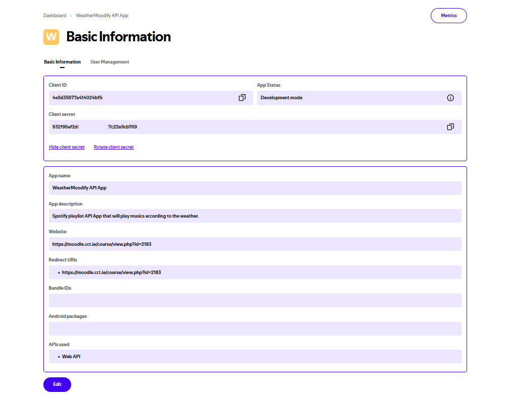Open the App Status info icon
Screen dimensions: 517x400
pos(450,98)
